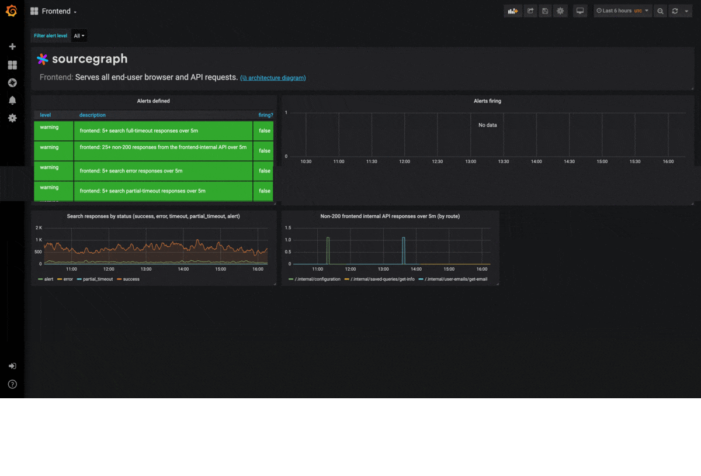
Task: Click the Cycle view mode monitor icon
Action: coord(580,11)
